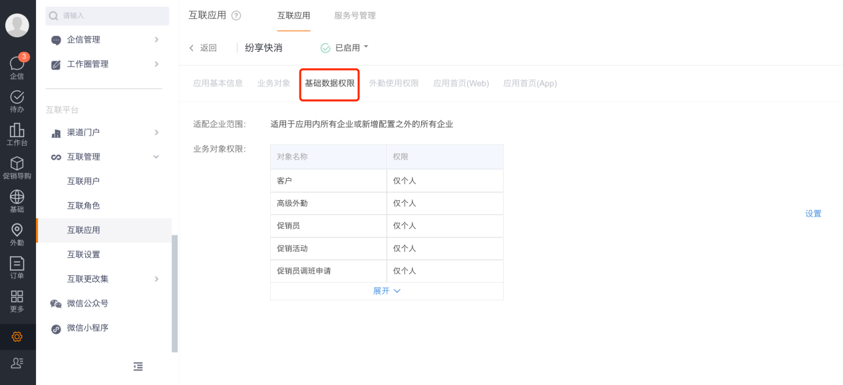Switch to the 互联应用 top tab
The height and width of the screenshot is (385, 843).
click(293, 15)
